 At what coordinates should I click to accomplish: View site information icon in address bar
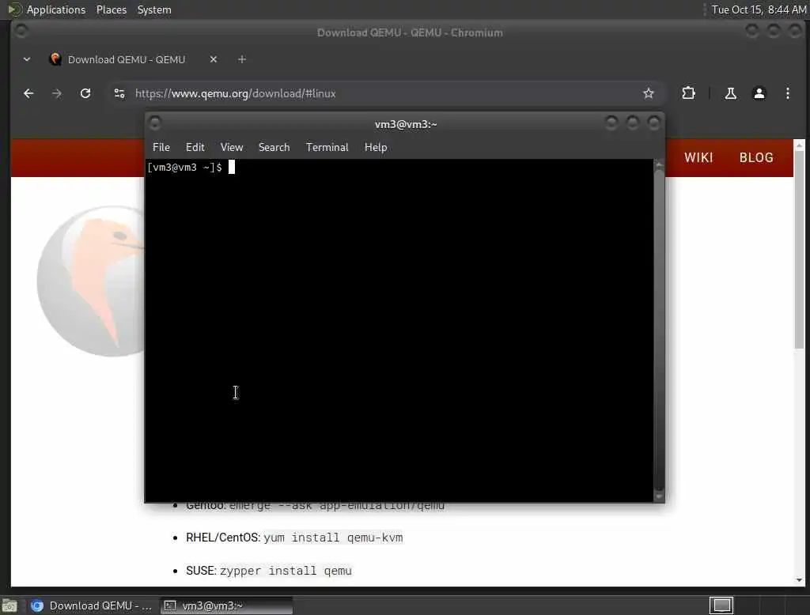119,93
